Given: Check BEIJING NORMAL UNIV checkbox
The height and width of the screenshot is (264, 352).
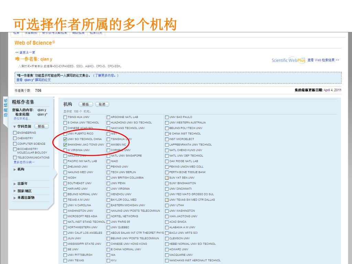Looking at the screenshot, I should click(65, 195).
